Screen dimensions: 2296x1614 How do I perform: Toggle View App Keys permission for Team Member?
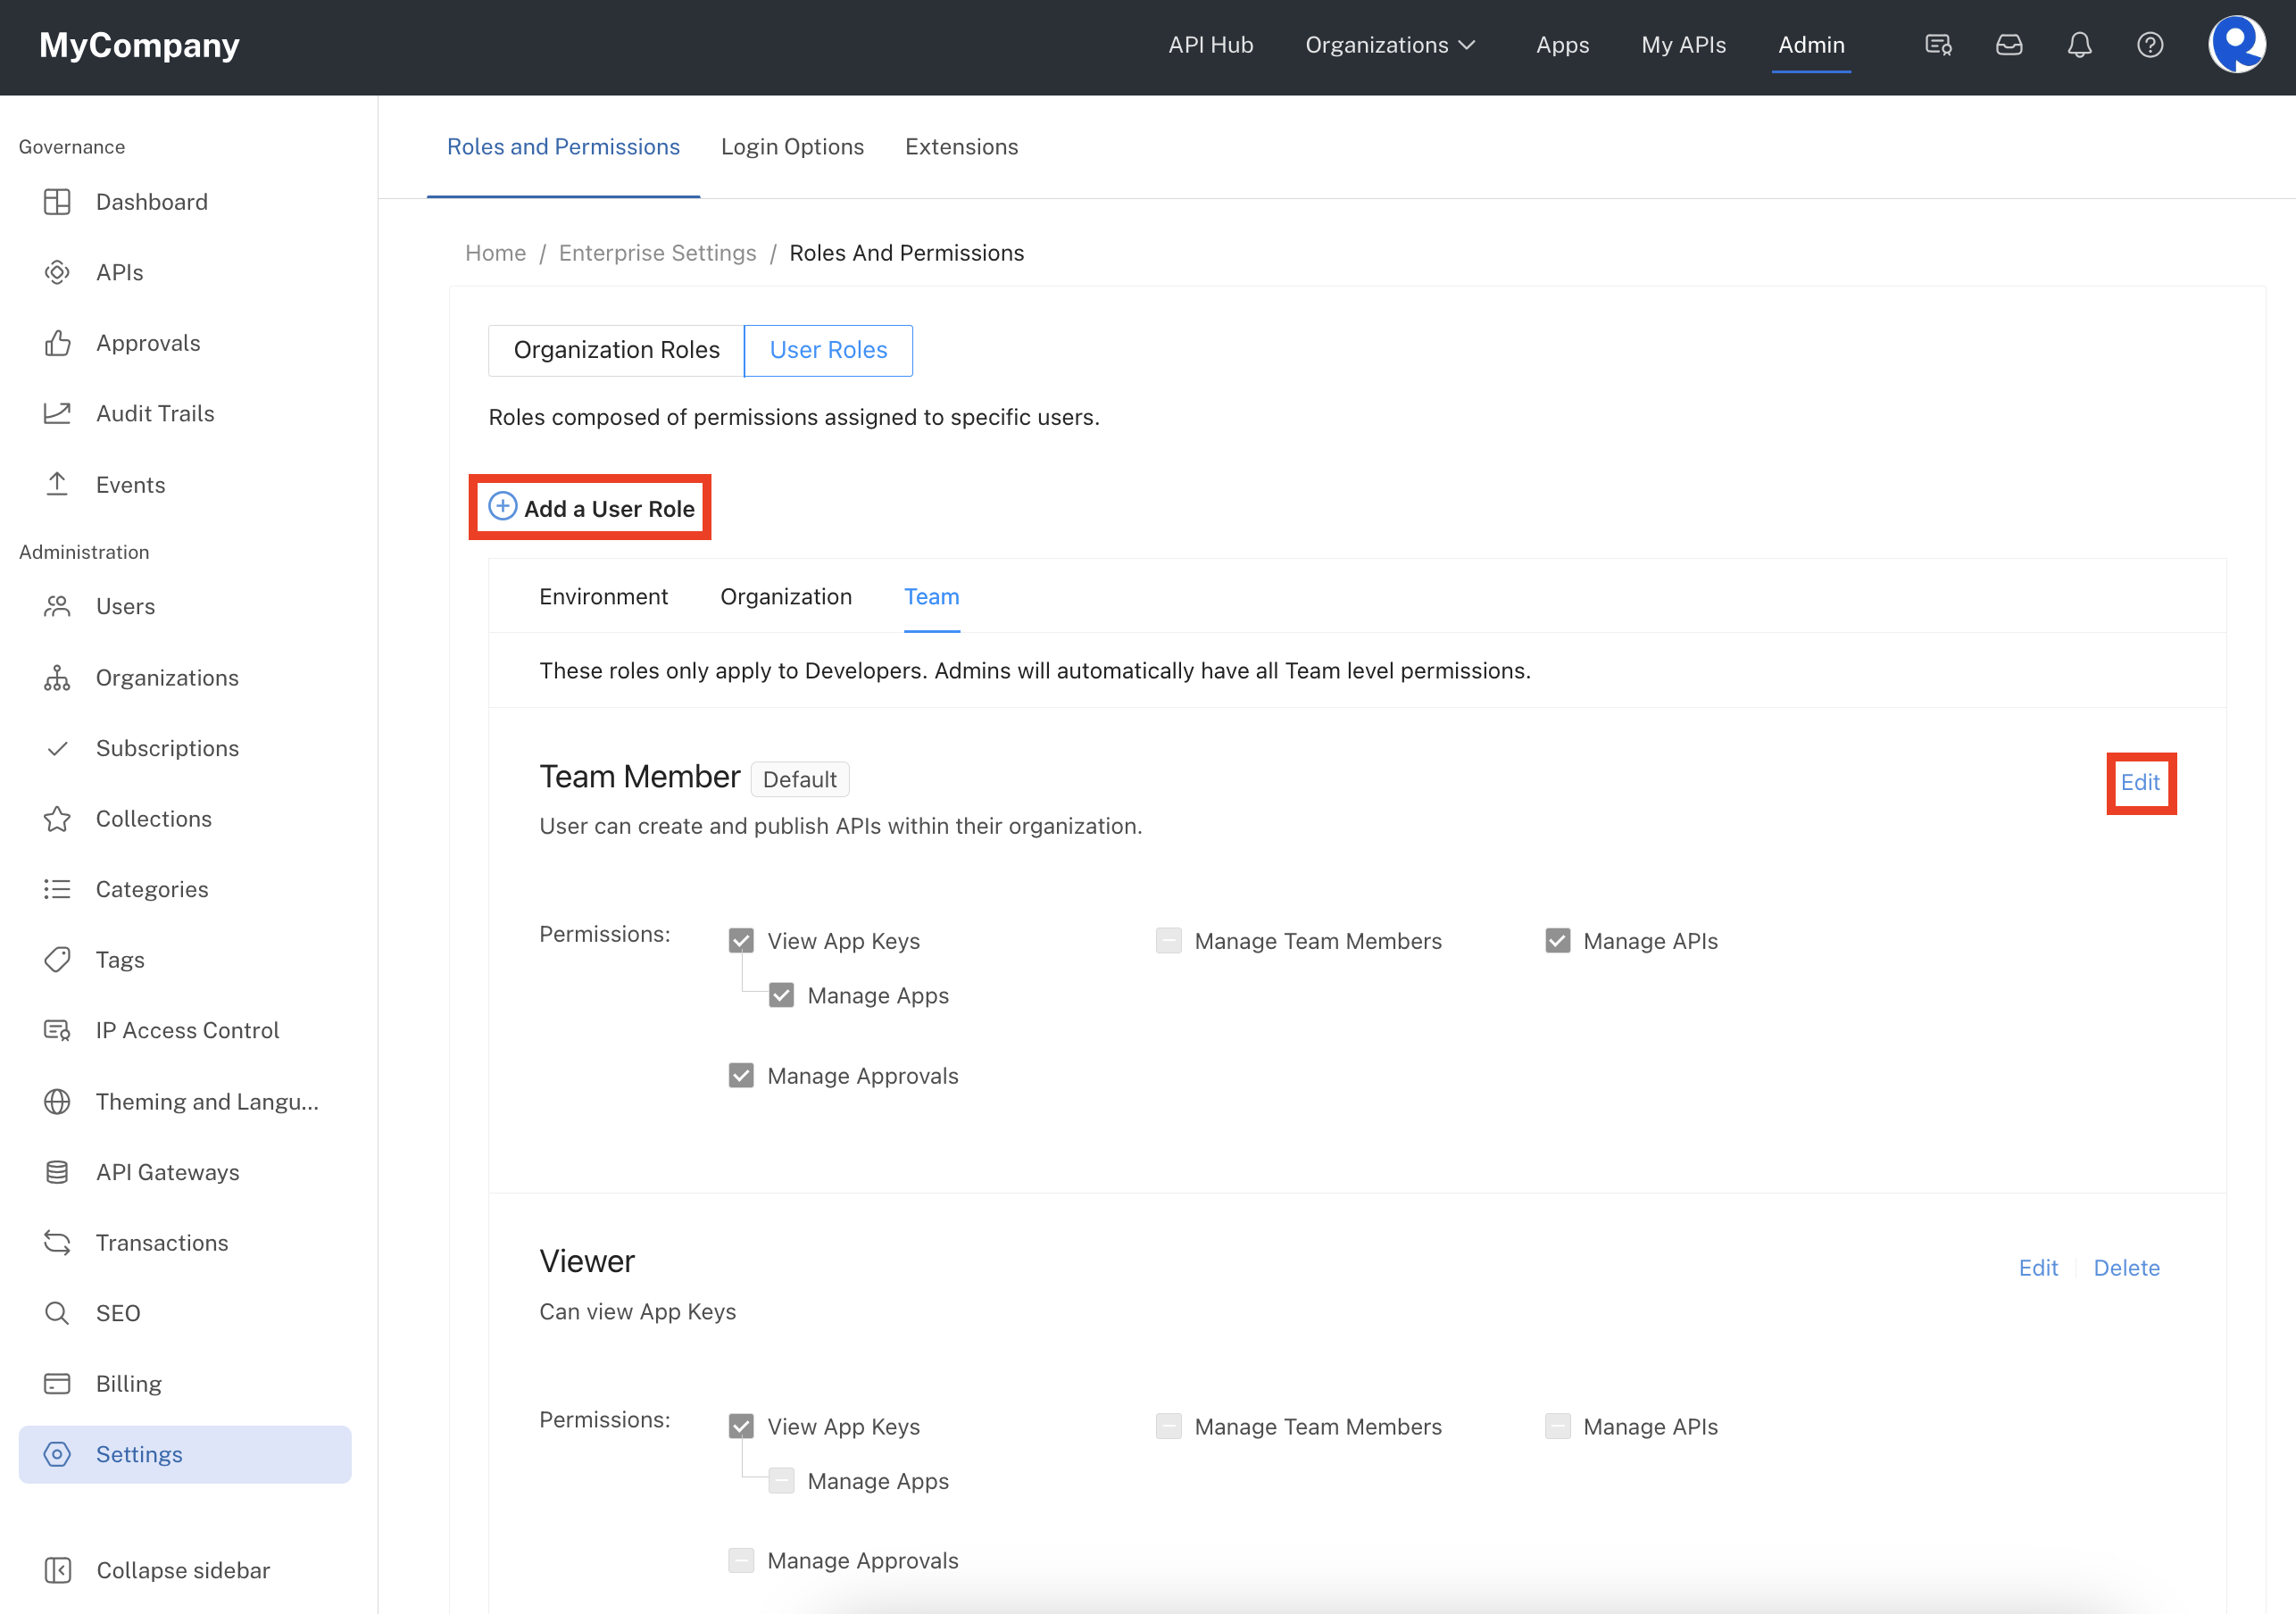point(742,940)
